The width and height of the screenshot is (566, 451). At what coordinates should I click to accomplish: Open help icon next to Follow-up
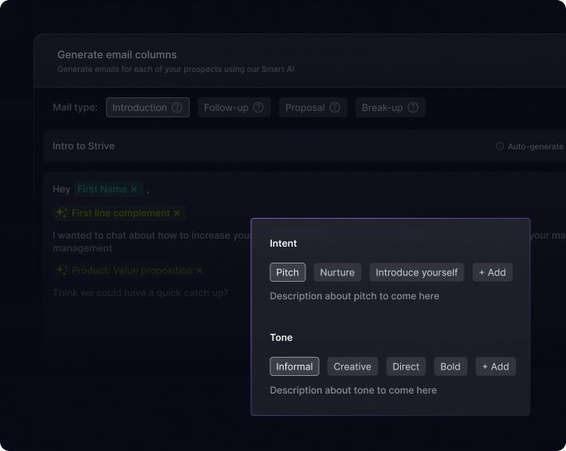(x=258, y=107)
